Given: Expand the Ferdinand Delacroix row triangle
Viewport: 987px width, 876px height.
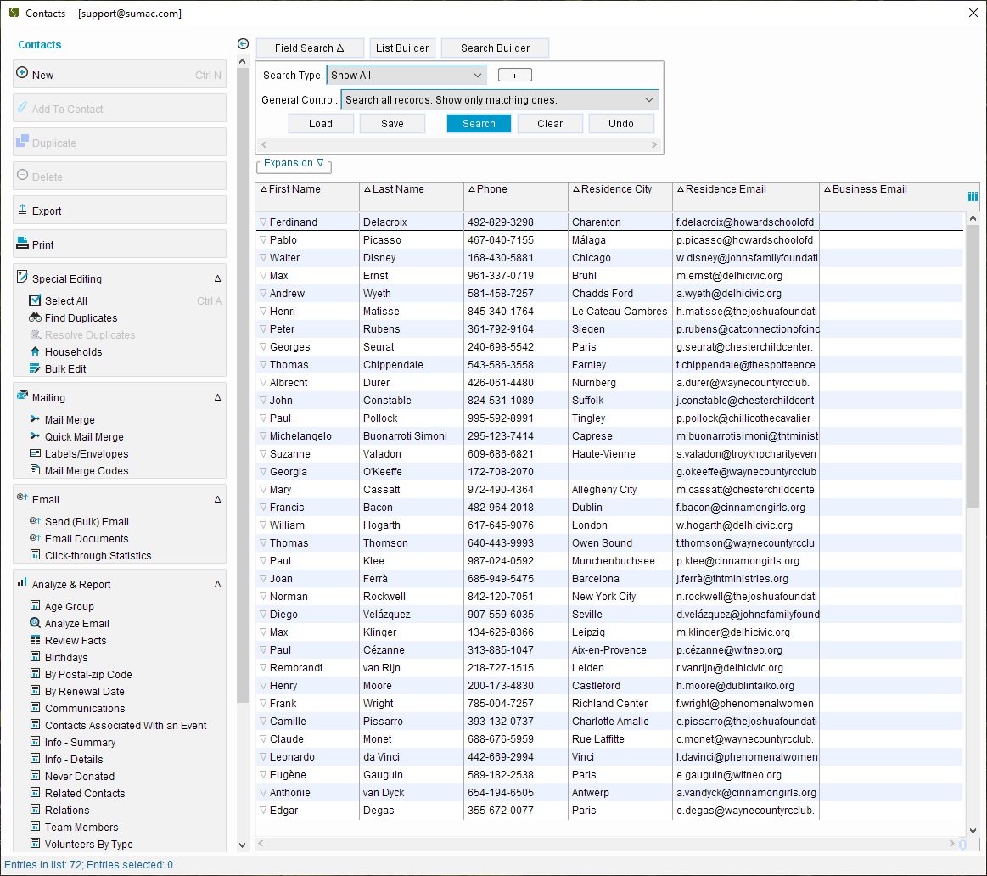Looking at the screenshot, I should pyautogui.click(x=264, y=222).
